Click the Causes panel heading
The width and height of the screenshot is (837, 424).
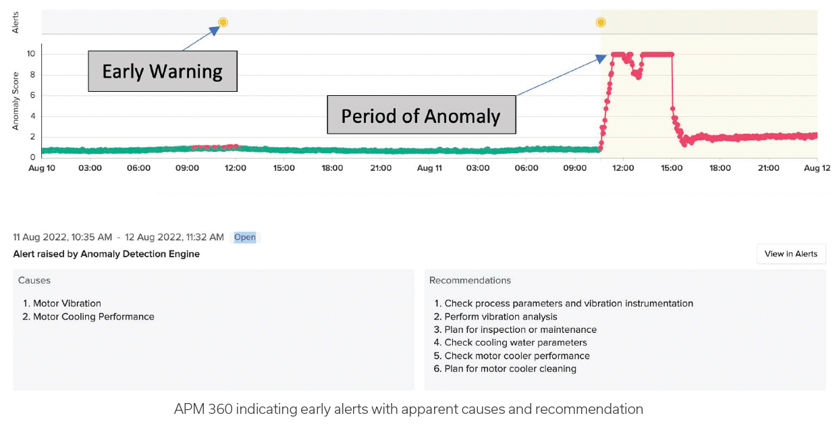tap(34, 280)
